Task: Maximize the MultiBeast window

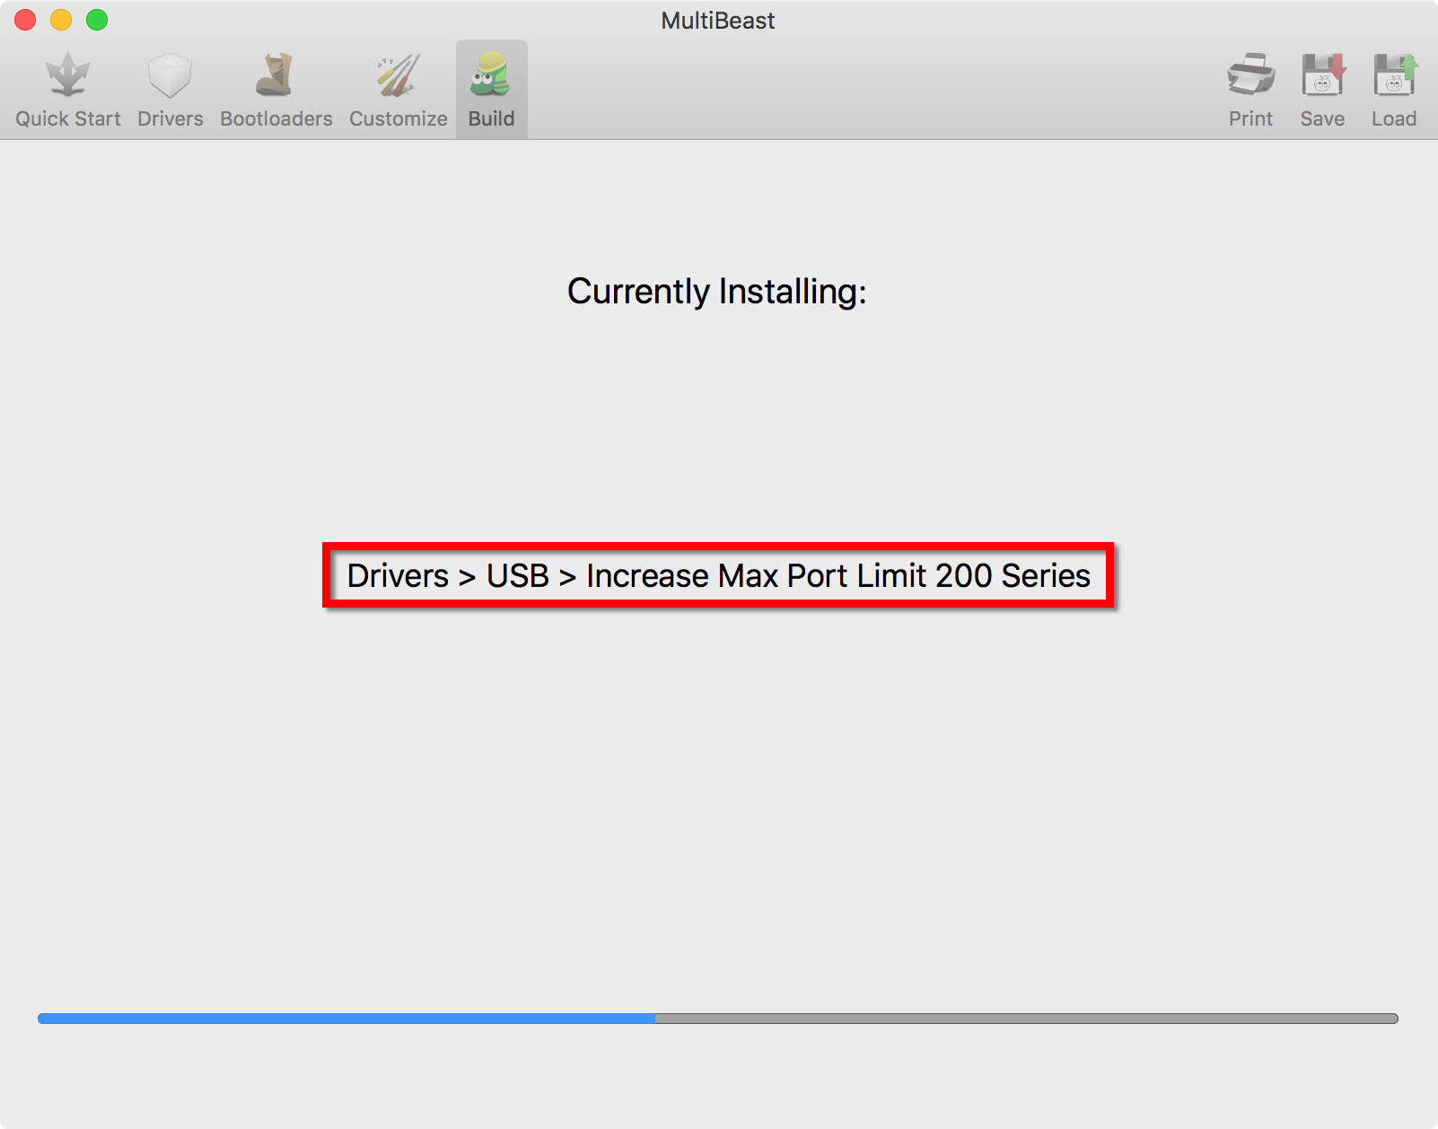Action: point(97,20)
